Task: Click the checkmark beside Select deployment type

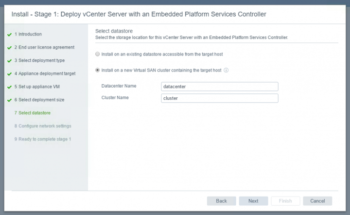Action: tap(9, 61)
